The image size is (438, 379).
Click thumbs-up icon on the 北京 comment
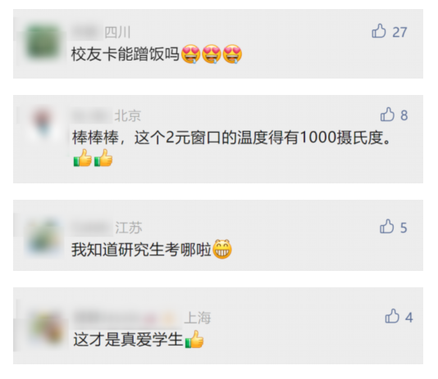[x=387, y=115]
